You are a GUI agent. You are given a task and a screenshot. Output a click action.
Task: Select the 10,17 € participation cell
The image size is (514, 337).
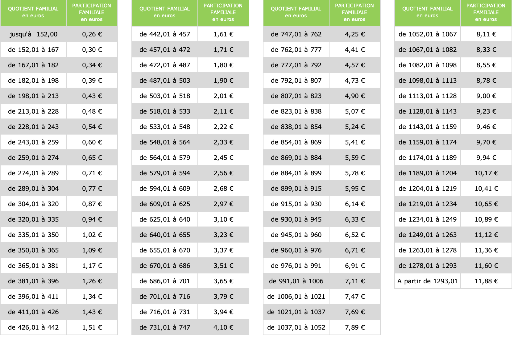pyautogui.click(x=486, y=173)
